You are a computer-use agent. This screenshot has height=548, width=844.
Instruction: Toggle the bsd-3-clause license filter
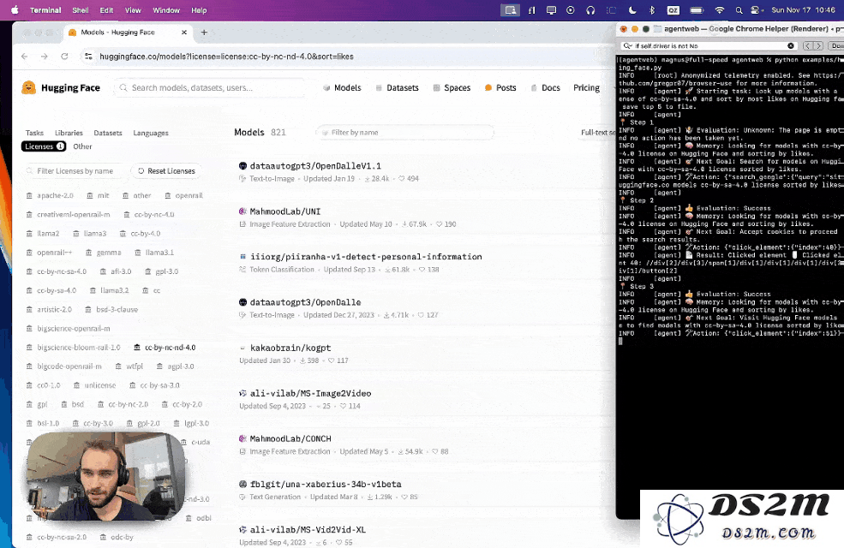pos(111,309)
